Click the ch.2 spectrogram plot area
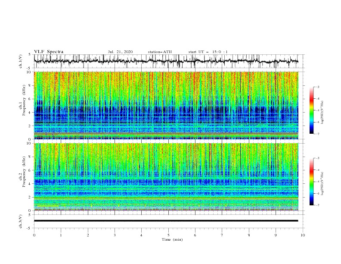 (x=166, y=177)
